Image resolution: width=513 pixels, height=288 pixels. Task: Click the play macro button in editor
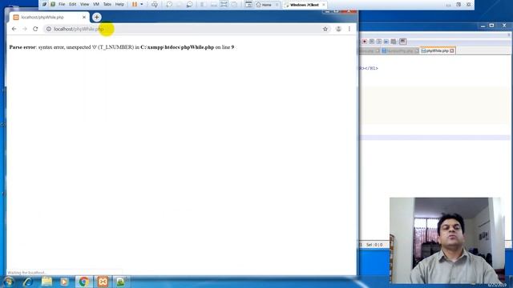(x=379, y=42)
